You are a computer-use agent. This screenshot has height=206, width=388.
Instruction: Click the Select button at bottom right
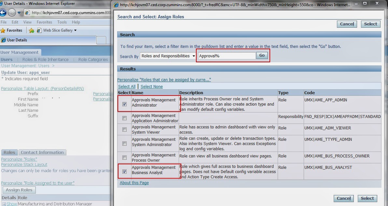click(367, 198)
